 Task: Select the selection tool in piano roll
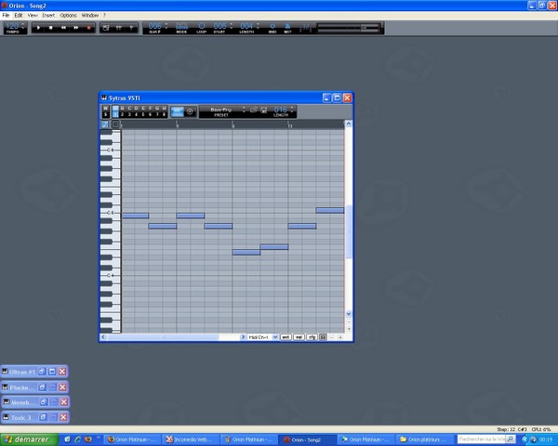tap(115, 125)
